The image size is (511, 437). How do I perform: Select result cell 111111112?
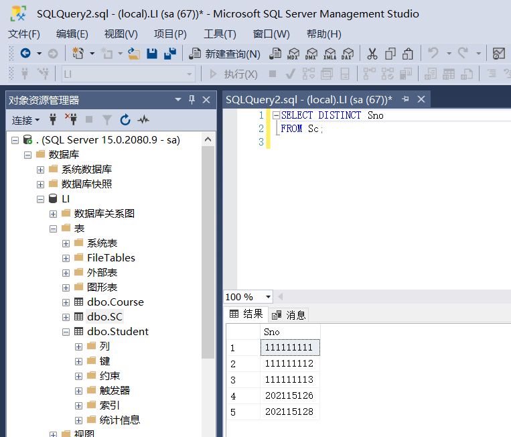(290, 363)
